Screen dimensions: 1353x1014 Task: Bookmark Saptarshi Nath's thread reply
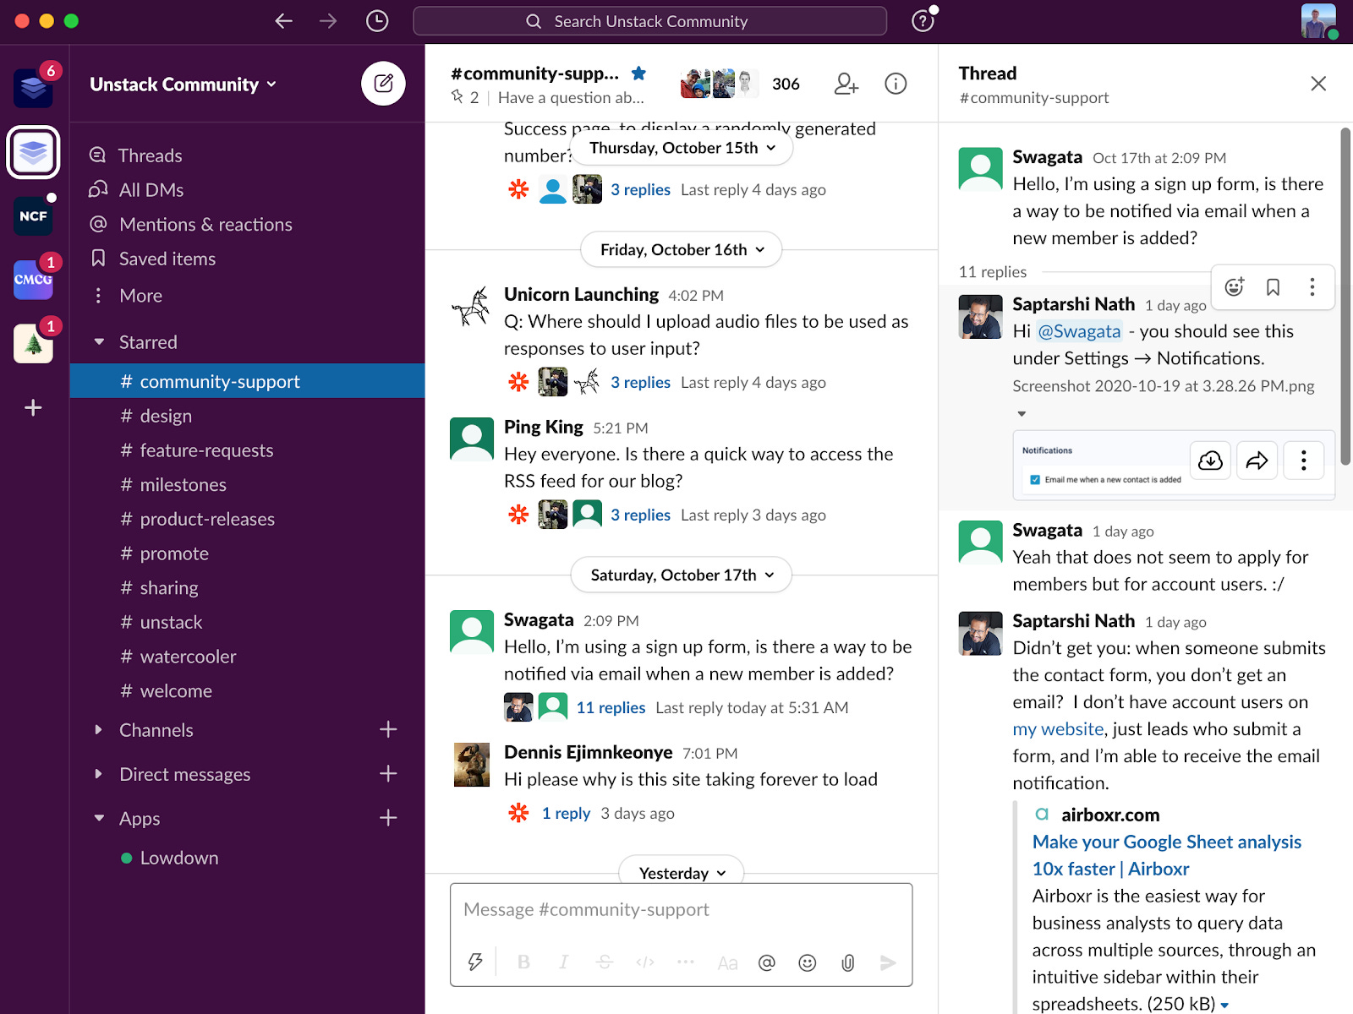(x=1274, y=287)
